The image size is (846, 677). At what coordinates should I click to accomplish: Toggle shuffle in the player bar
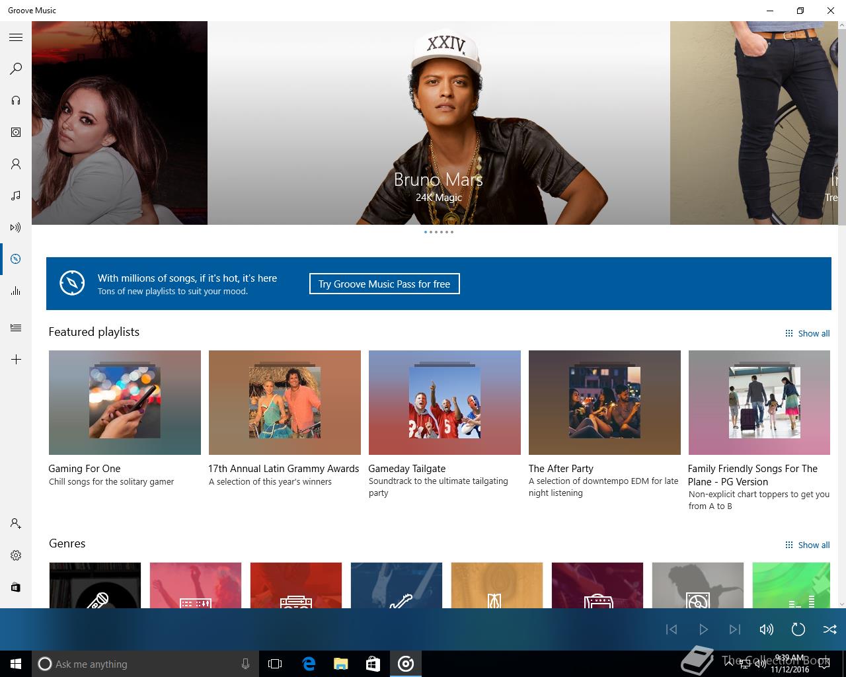click(x=830, y=629)
